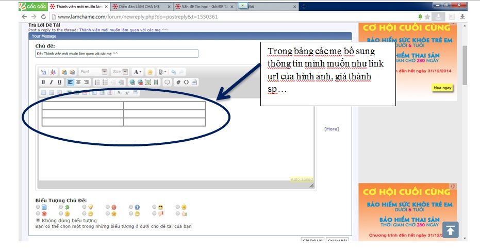Viewport: 480px width, 249px height.
Task: Insert a smiley into the message
Action: pos(150,72)
